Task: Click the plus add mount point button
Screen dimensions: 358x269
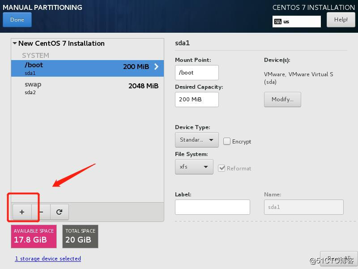Action: 22,212
